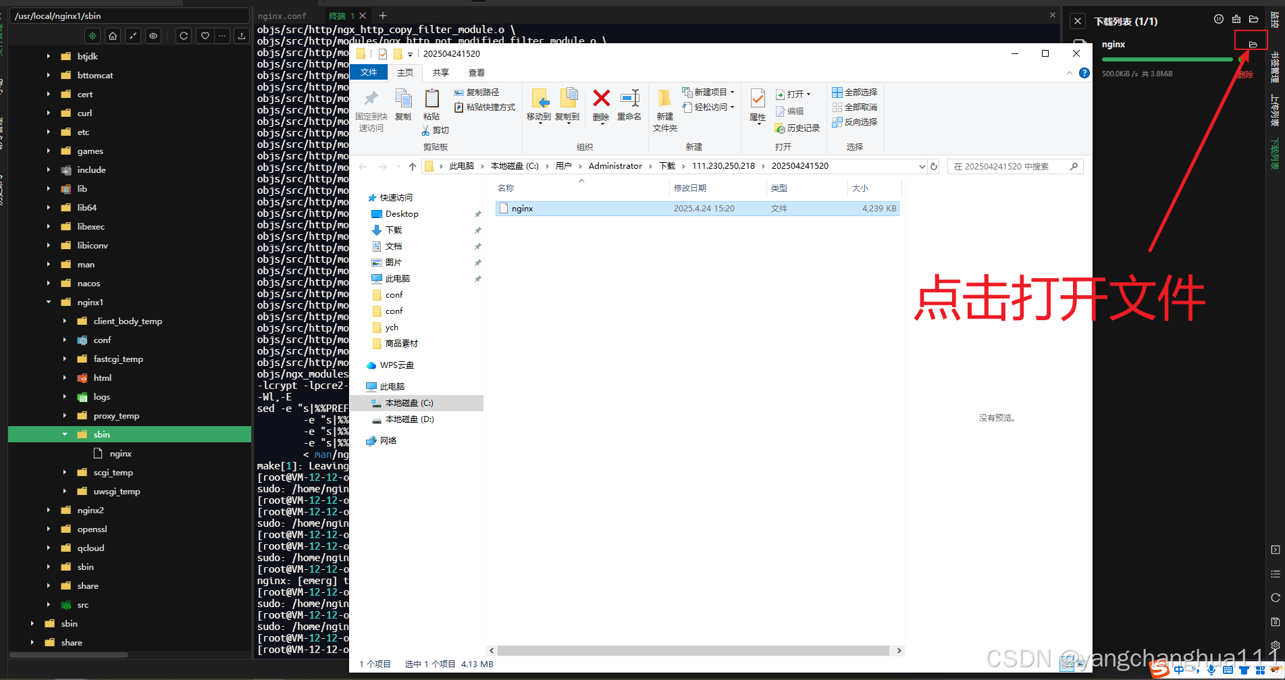The height and width of the screenshot is (680, 1285).
Task: Open the address bar dropdown in Explorer
Action: pos(922,166)
